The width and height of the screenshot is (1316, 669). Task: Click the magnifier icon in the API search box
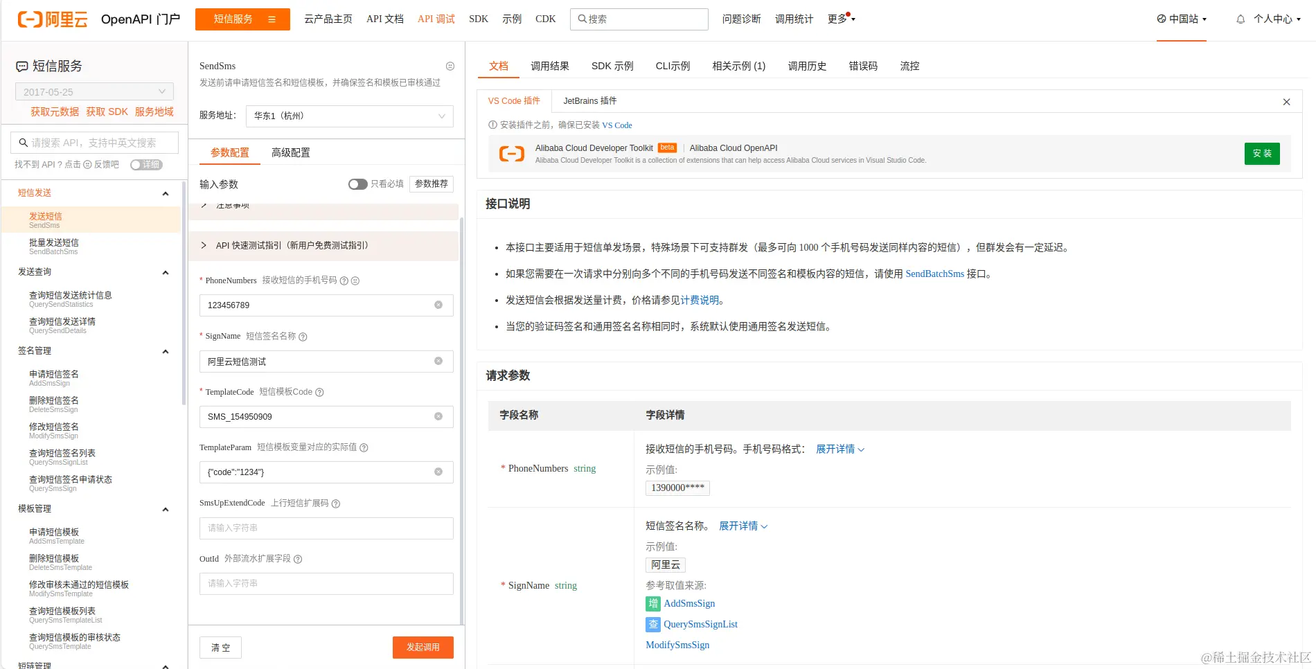coord(24,143)
